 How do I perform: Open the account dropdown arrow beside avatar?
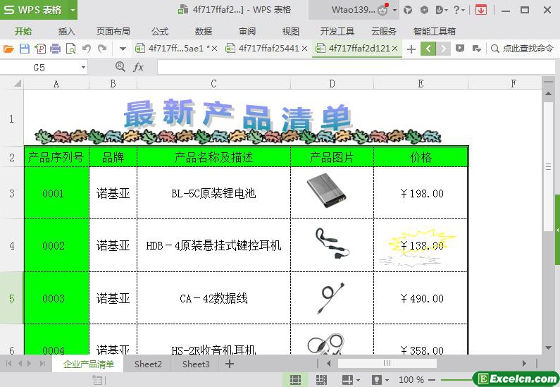click(x=394, y=10)
